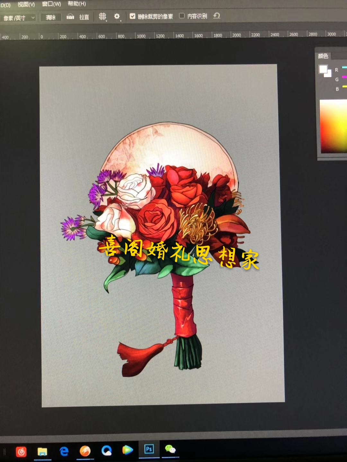This screenshot has height=462, width=347.
Task: Select the 颜色 panel tab
Action: coord(323,56)
